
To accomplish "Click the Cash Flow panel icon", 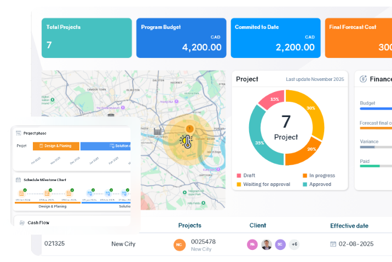I will point(21,223).
